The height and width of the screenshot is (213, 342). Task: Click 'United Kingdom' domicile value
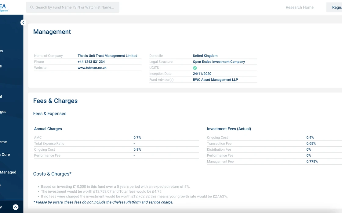tap(205, 56)
